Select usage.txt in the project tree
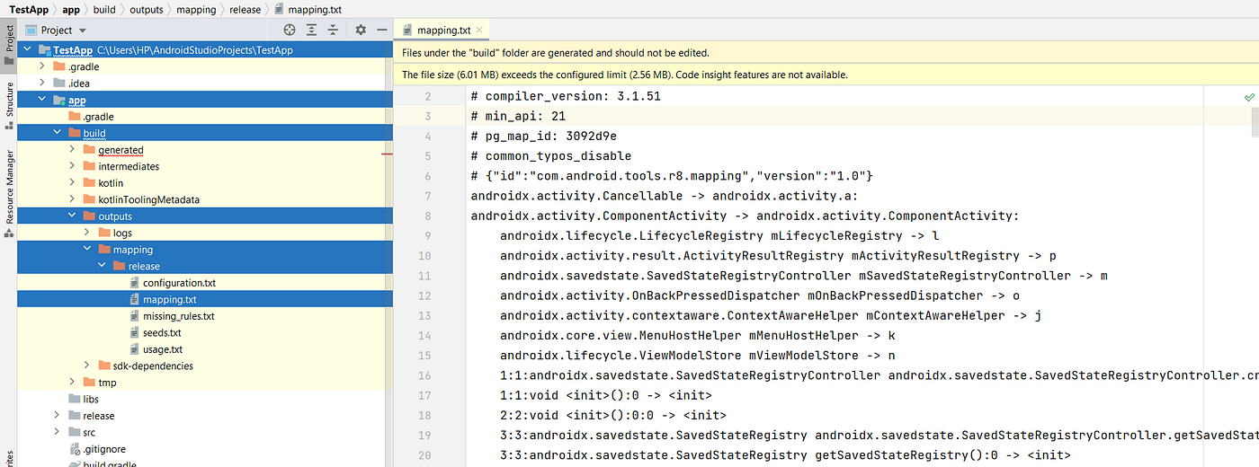1259x467 pixels. click(x=162, y=349)
